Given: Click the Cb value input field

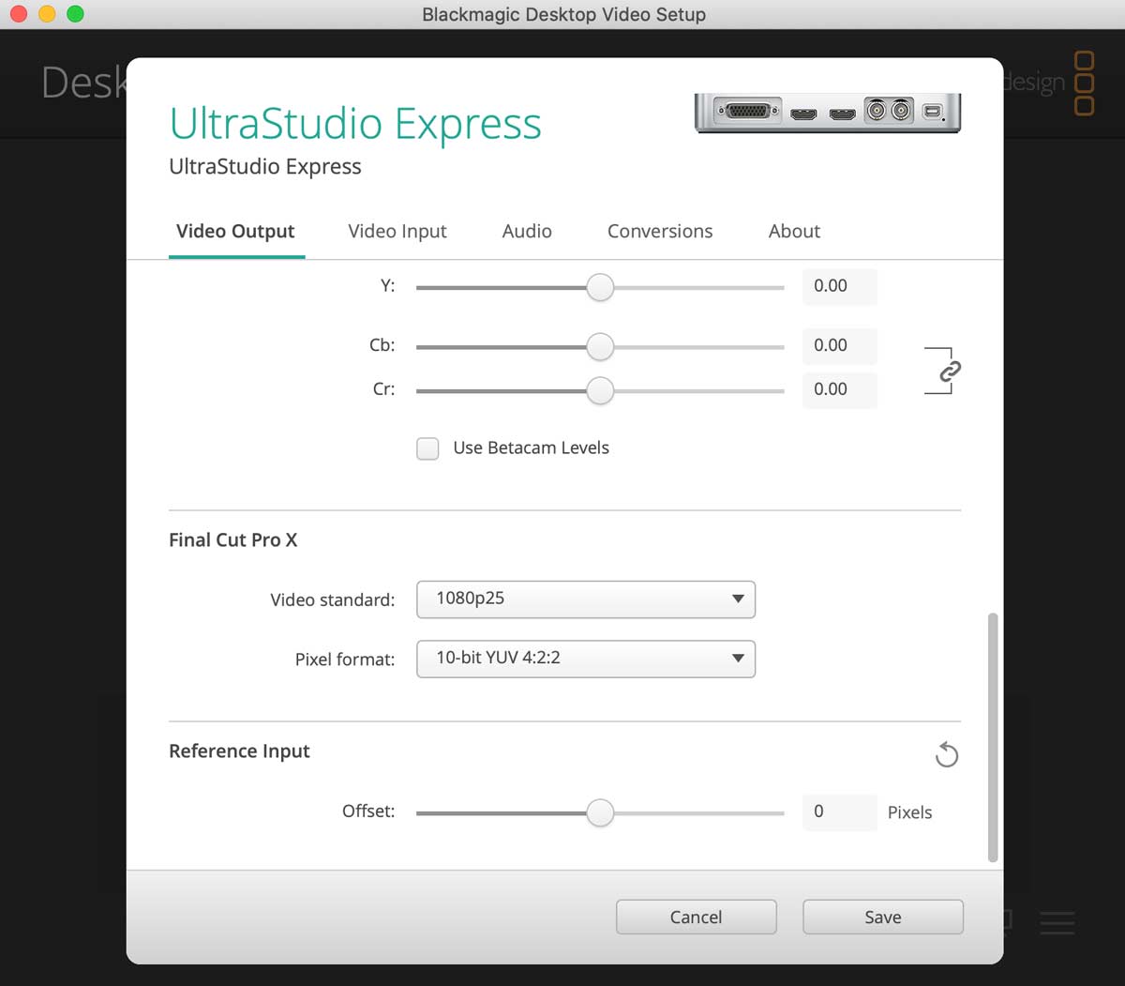Looking at the screenshot, I should (840, 345).
